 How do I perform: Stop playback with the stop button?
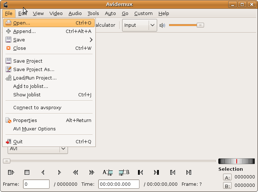(27, 173)
